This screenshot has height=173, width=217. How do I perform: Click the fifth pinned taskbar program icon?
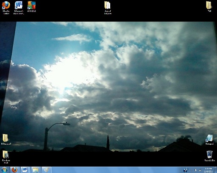pos(47,170)
